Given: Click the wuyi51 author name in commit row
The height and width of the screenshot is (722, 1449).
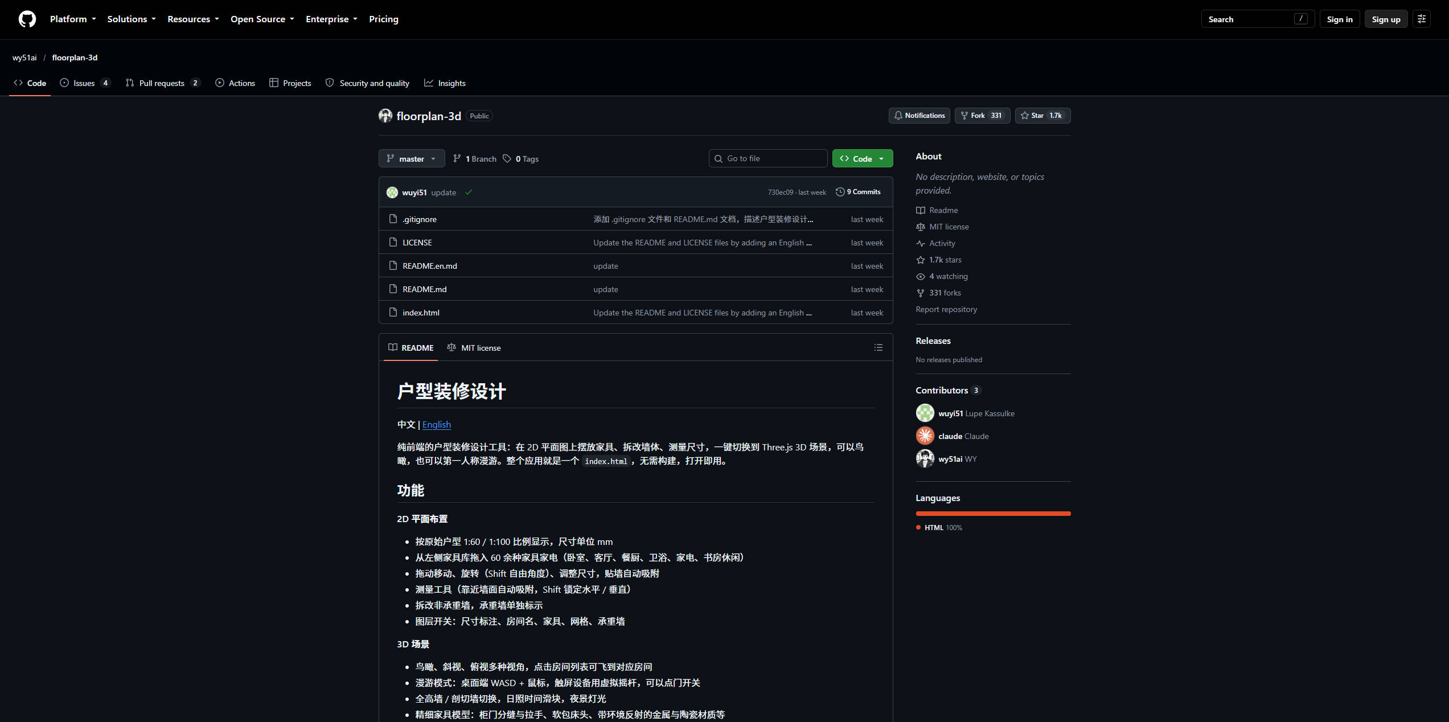Looking at the screenshot, I should click(x=414, y=192).
